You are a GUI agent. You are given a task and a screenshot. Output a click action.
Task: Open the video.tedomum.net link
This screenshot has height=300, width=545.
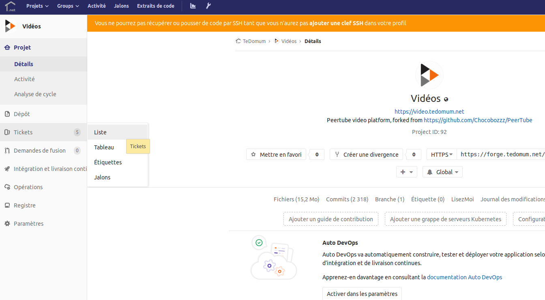coord(429,112)
